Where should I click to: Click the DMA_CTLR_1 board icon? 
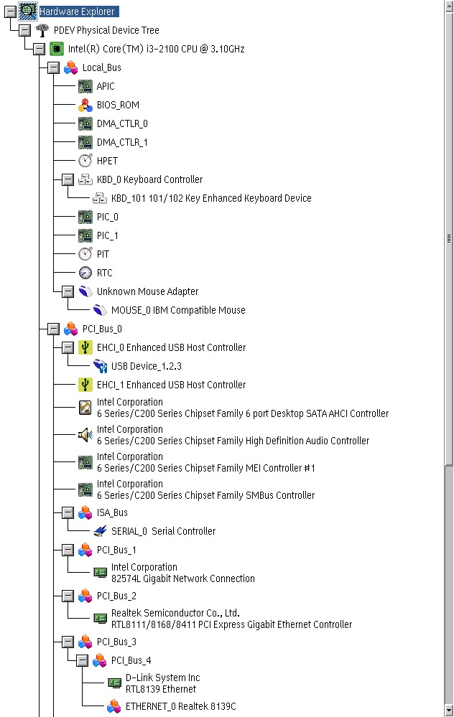pos(85,142)
